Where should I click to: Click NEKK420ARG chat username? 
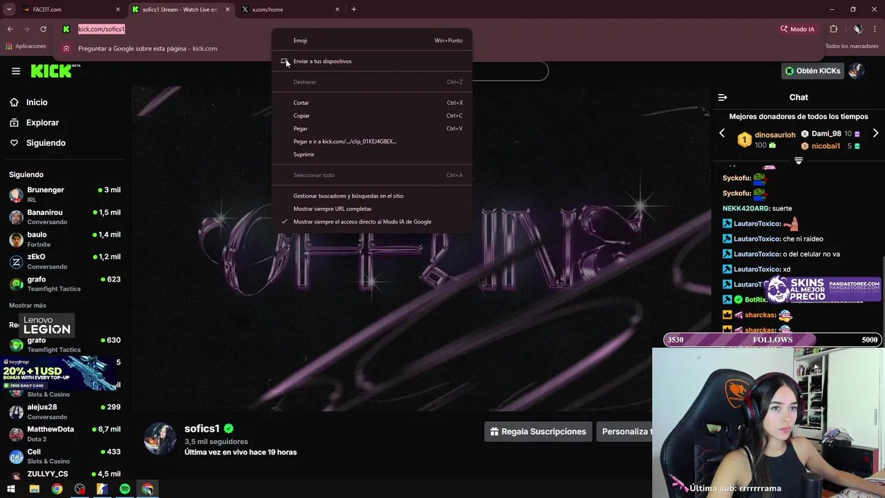(746, 208)
